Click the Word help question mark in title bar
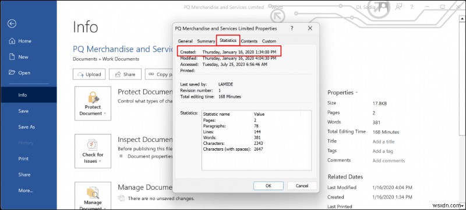 pos(412,8)
